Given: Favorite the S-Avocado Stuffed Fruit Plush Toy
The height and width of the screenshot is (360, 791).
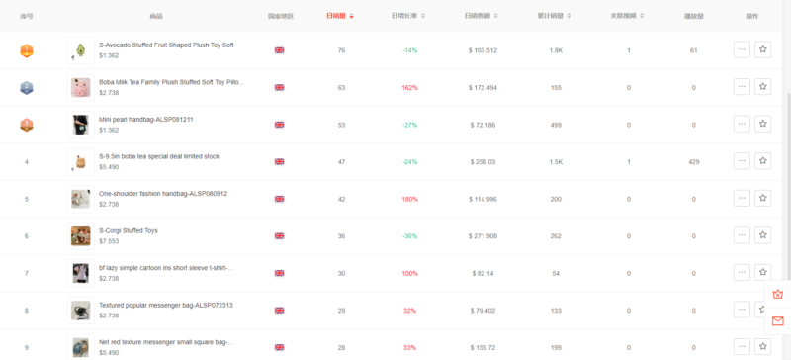Looking at the screenshot, I should click(x=762, y=49).
